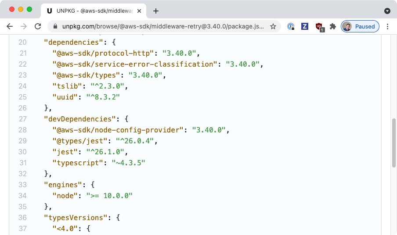Image resolution: width=397 pixels, height=235 pixels.
Task: Click the "@types/jest" key
Action: click(x=80, y=141)
